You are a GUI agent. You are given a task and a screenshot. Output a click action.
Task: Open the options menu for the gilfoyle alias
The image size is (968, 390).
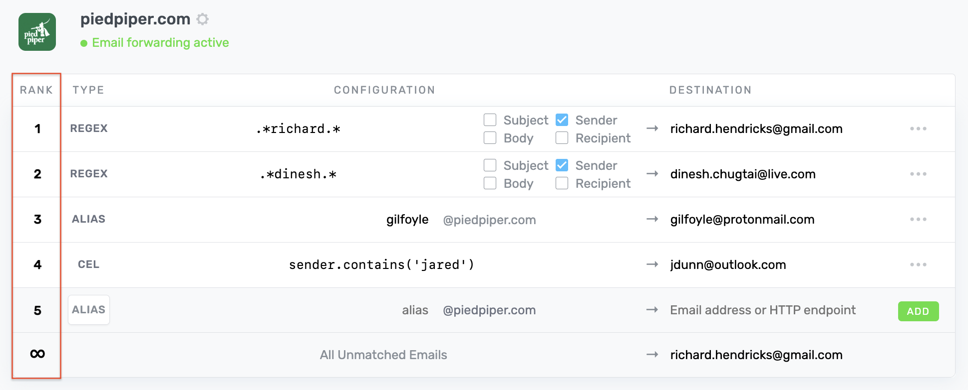(918, 220)
